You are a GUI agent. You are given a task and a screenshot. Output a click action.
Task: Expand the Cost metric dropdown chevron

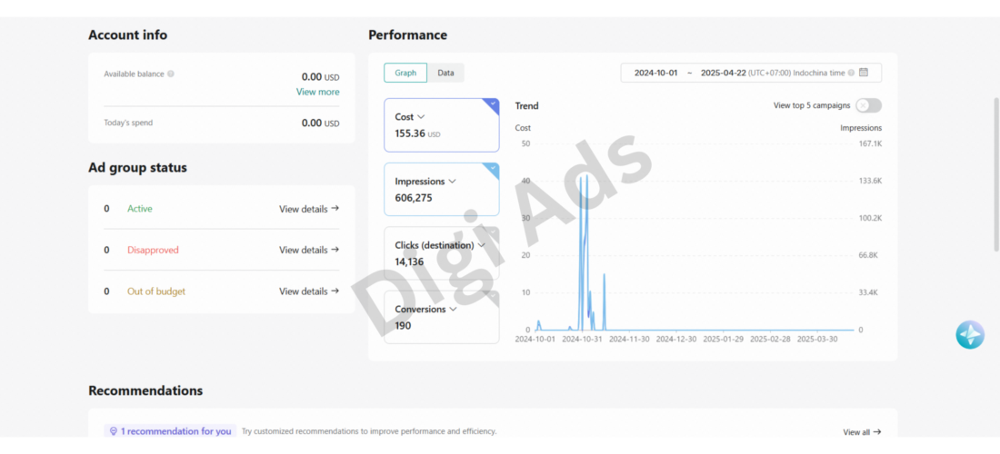point(421,117)
